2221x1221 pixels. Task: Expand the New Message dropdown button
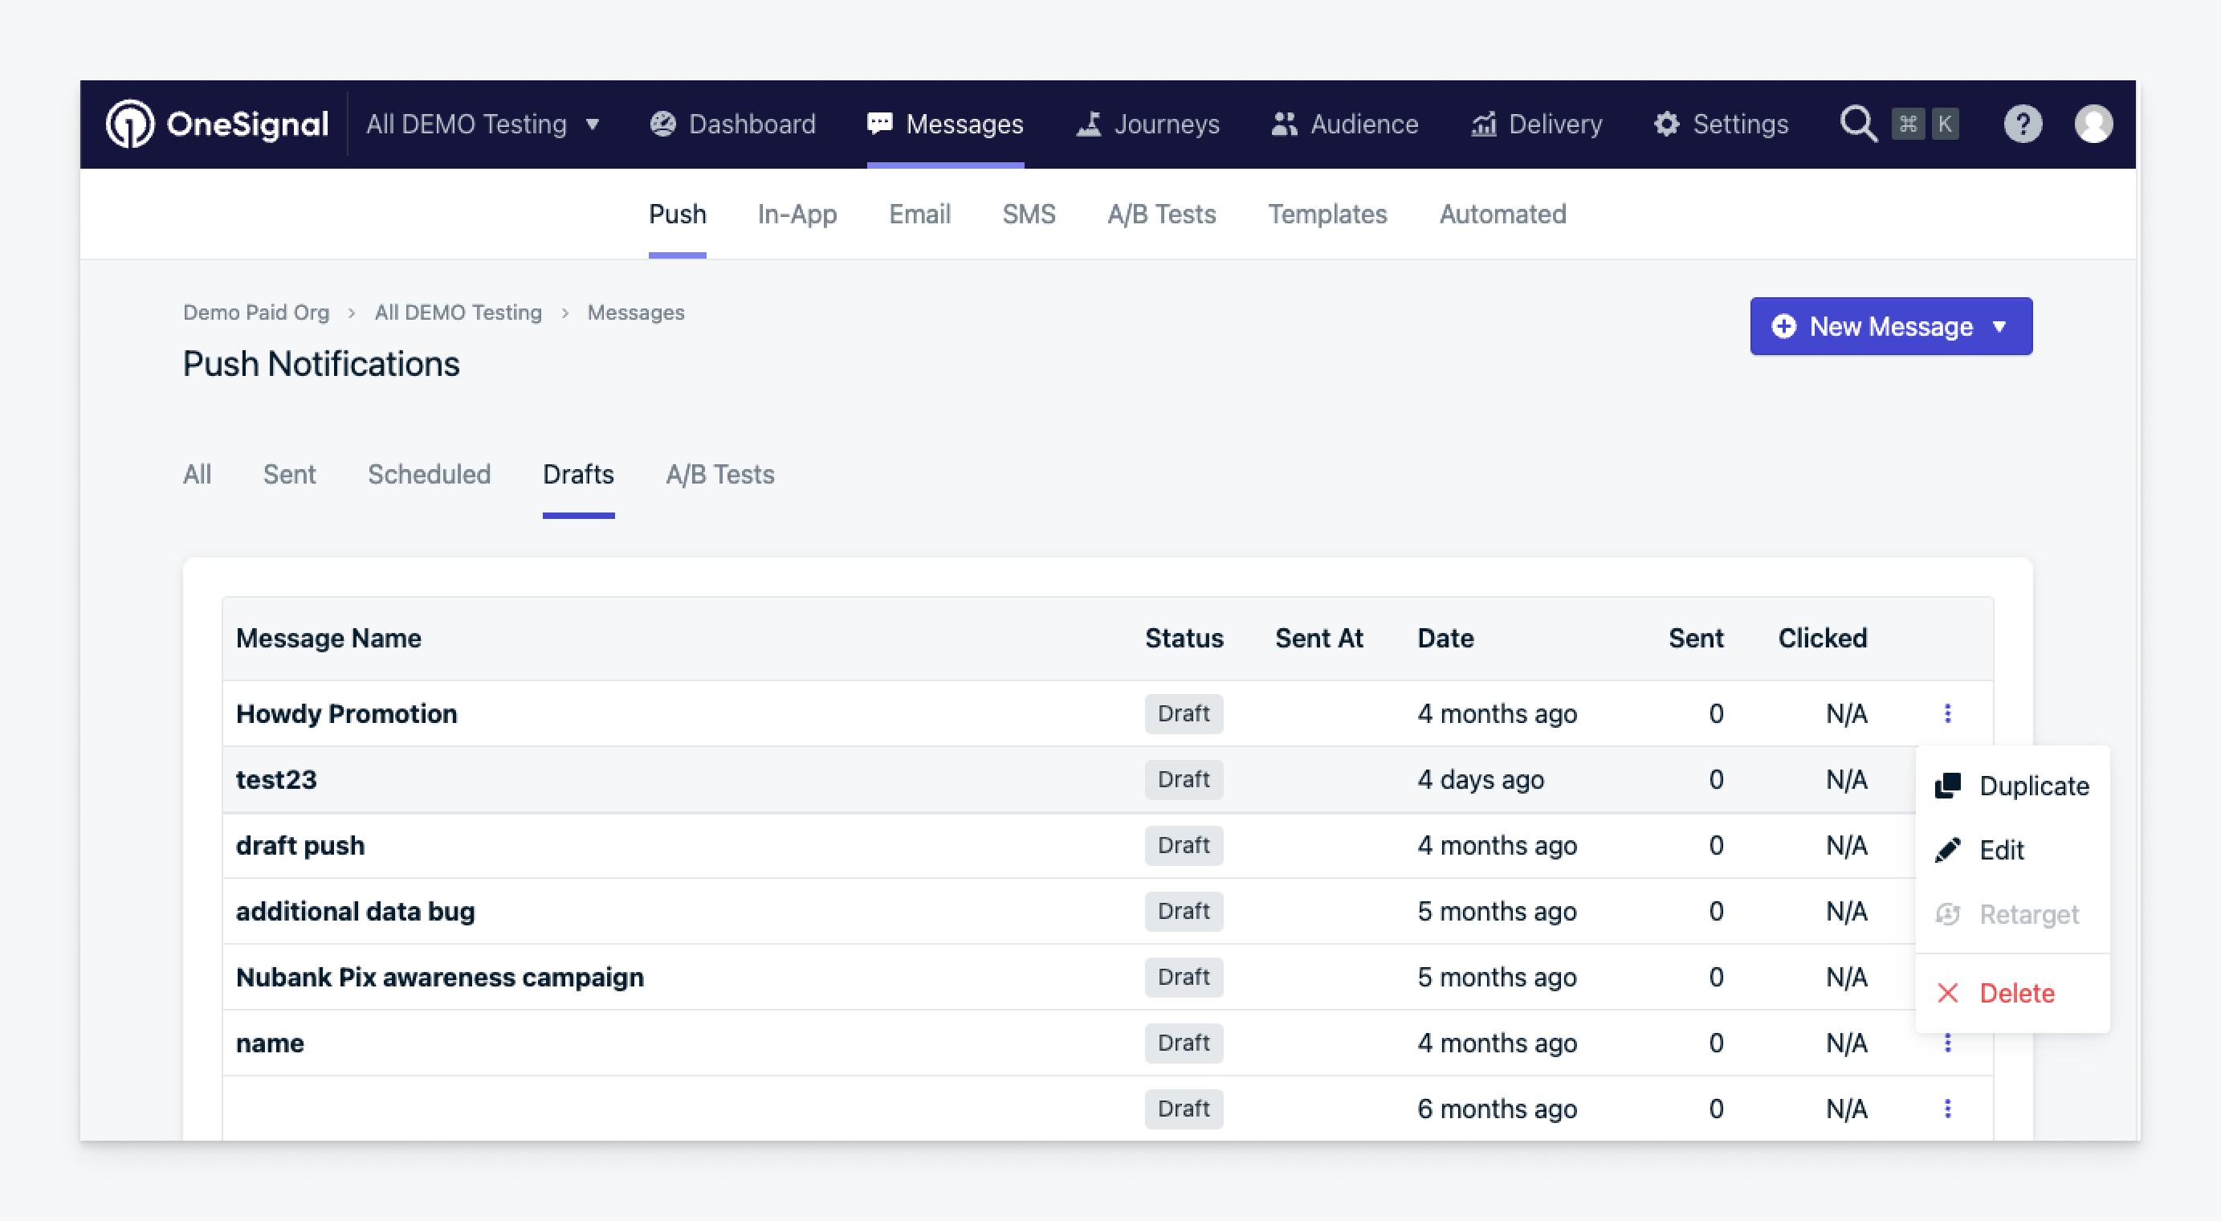tap(1890, 327)
